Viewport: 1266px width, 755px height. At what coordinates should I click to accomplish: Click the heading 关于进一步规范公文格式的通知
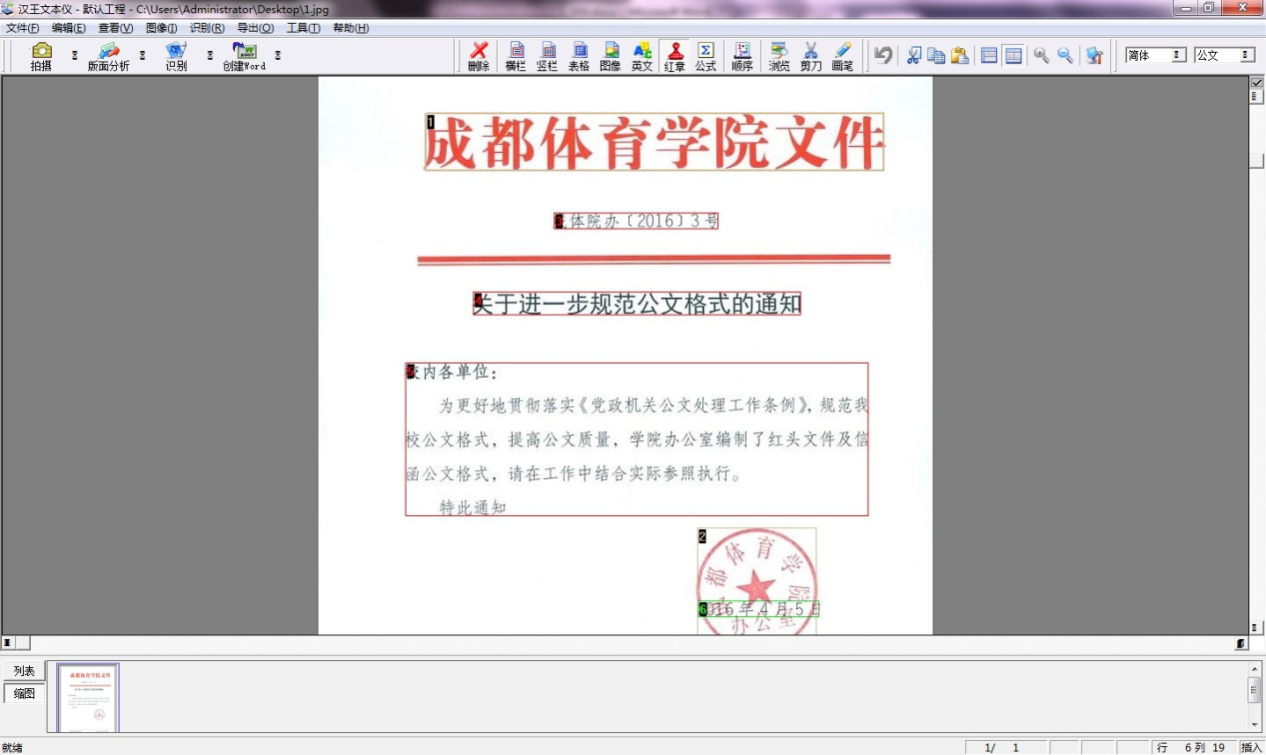point(636,304)
